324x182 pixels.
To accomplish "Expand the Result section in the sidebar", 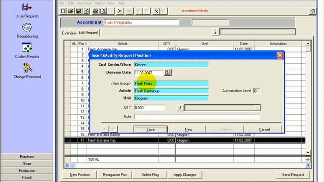I will pyautogui.click(x=27, y=177).
